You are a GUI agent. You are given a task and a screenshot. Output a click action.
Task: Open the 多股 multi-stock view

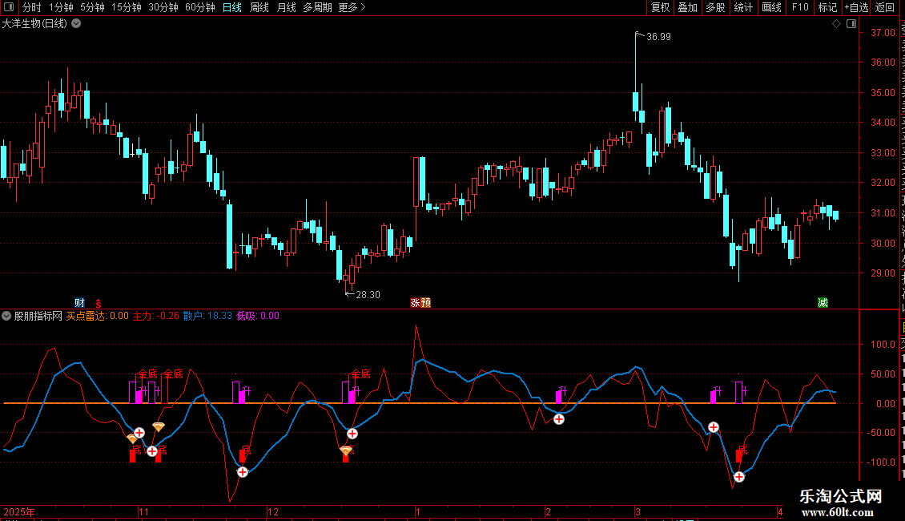(716, 7)
